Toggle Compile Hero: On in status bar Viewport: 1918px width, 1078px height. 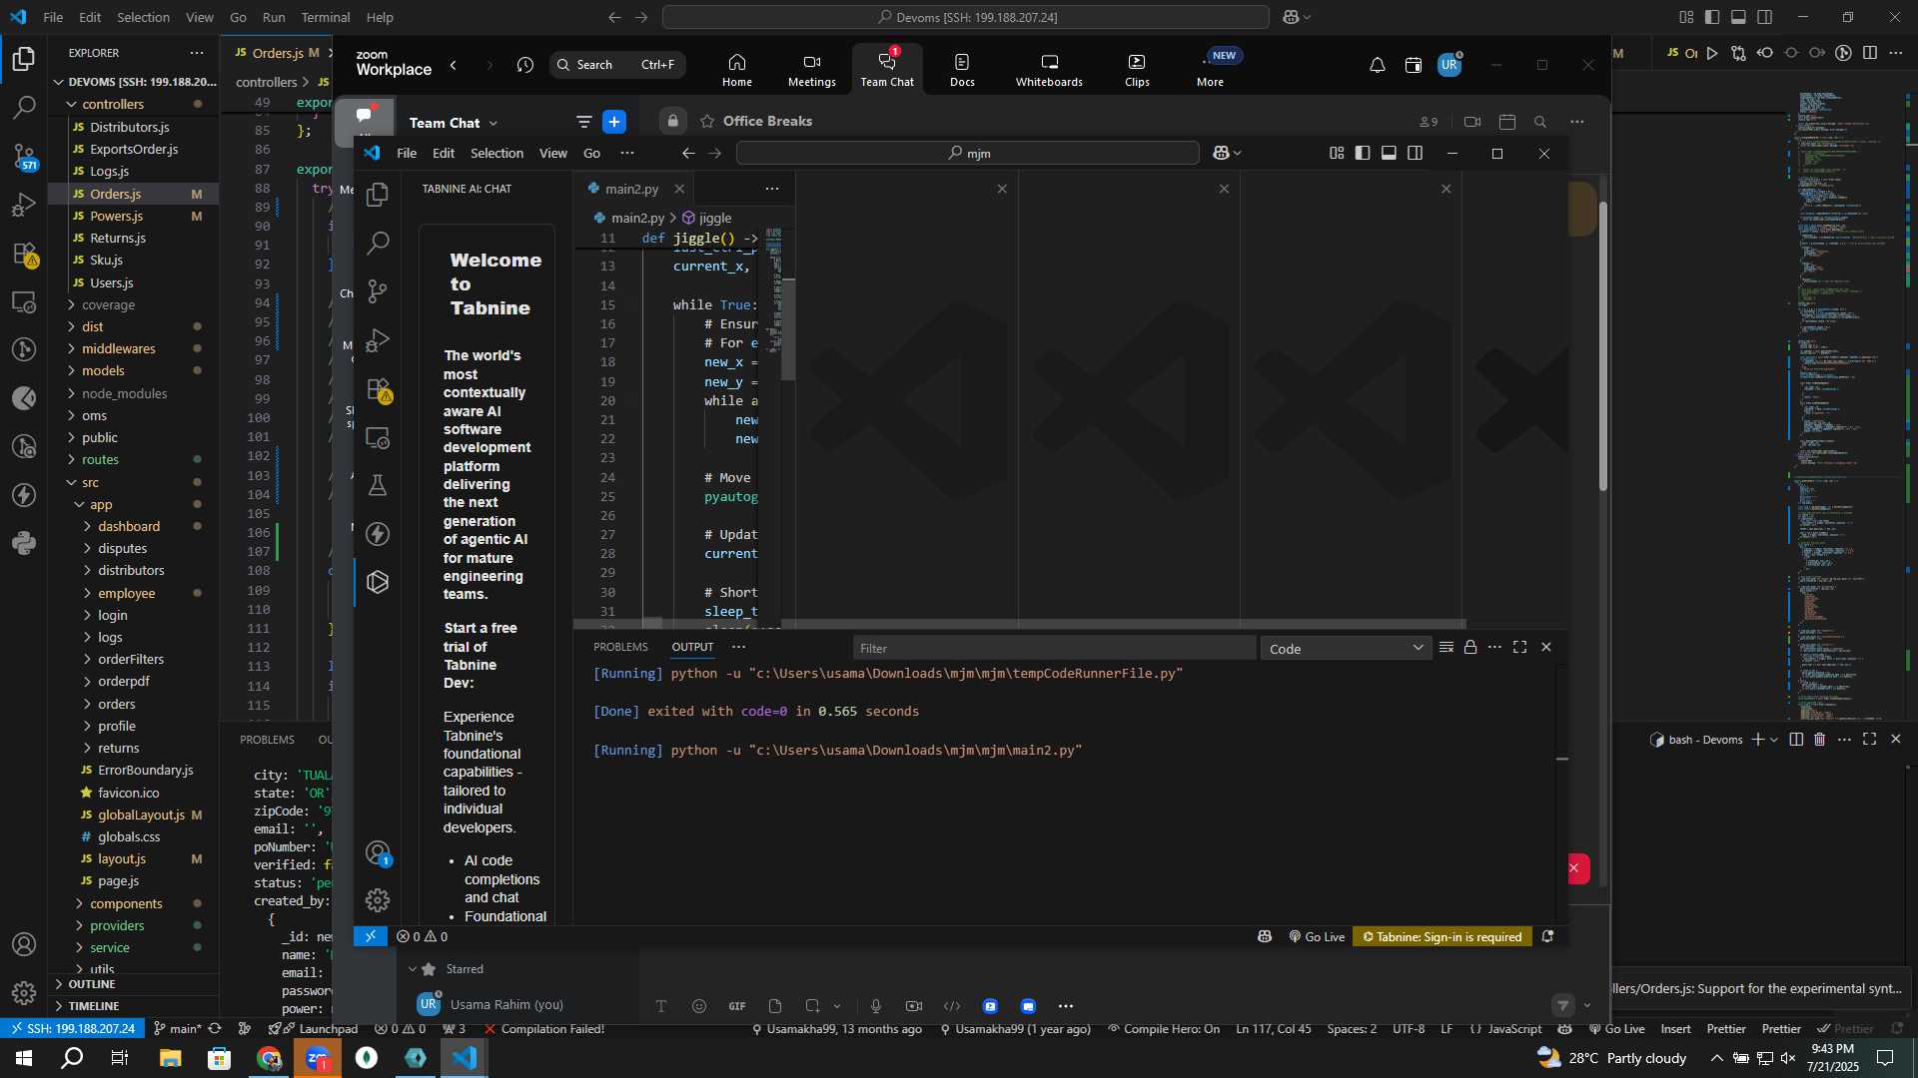1163,1029
